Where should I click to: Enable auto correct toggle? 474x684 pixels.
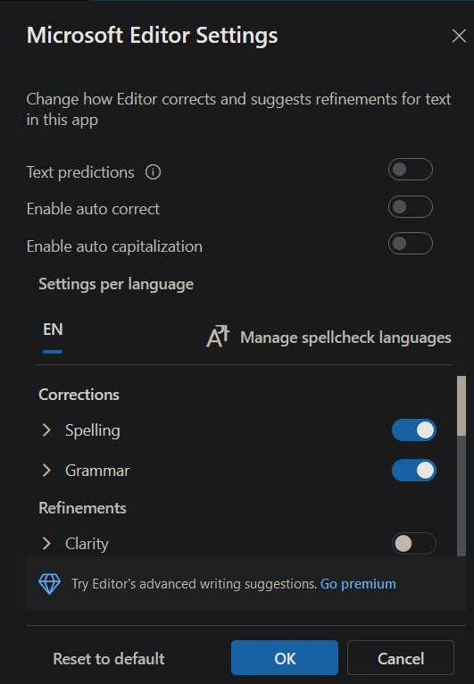coord(411,207)
